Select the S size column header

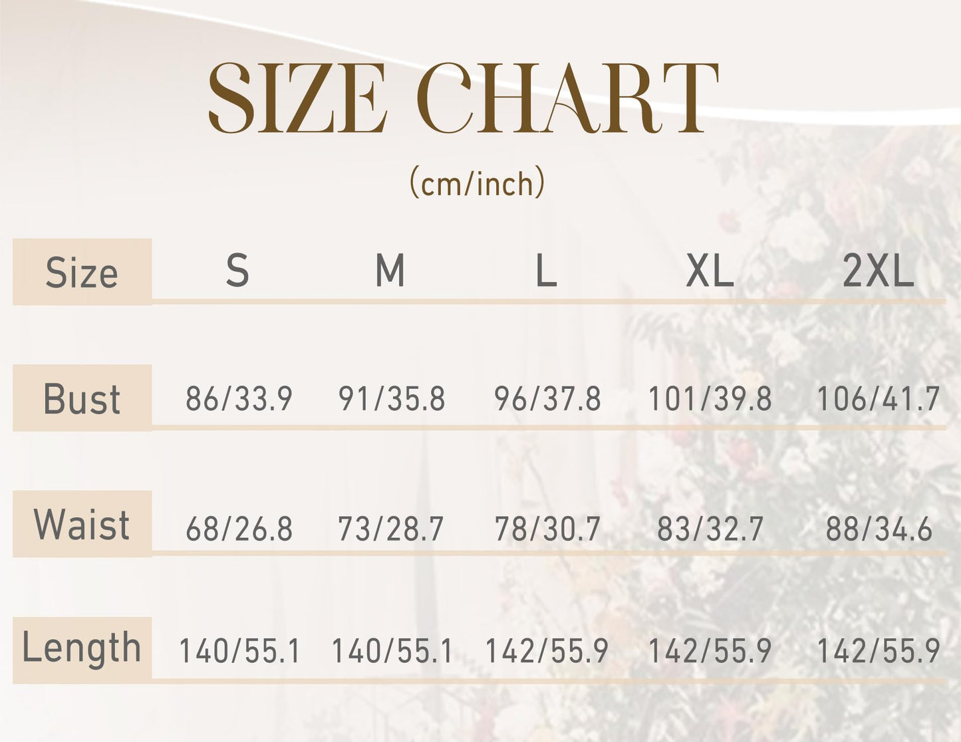tap(237, 271)
